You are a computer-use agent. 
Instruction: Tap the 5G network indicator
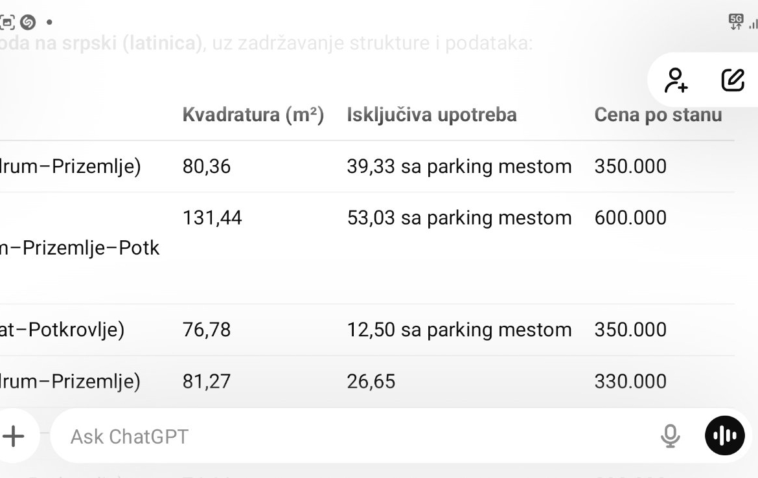click(x=736, y=22)
